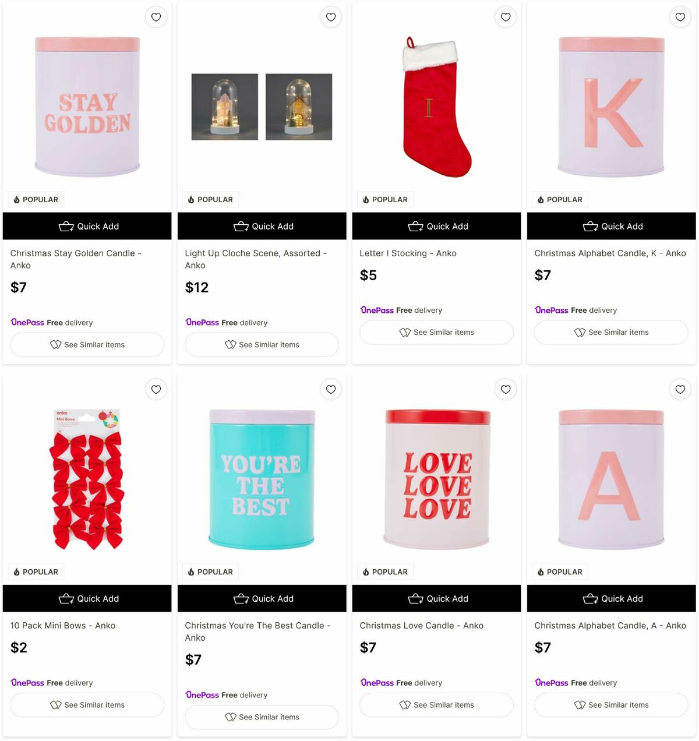The width and height of the screenshot is (699, 741).
Task: Click the second Light Up Cloche scene image
Action: 298,107
